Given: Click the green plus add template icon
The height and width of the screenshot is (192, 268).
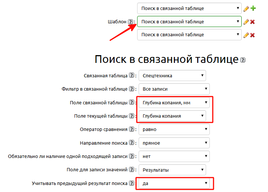Looking at the screenshot, I should 253,8.
